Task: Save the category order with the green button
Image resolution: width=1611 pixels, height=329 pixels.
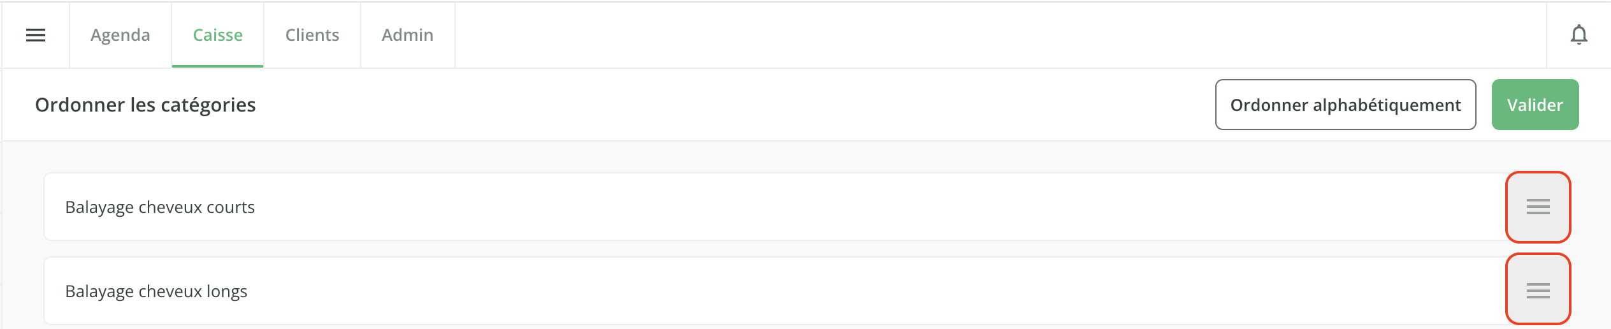Action: click(x=1535, y=105)
